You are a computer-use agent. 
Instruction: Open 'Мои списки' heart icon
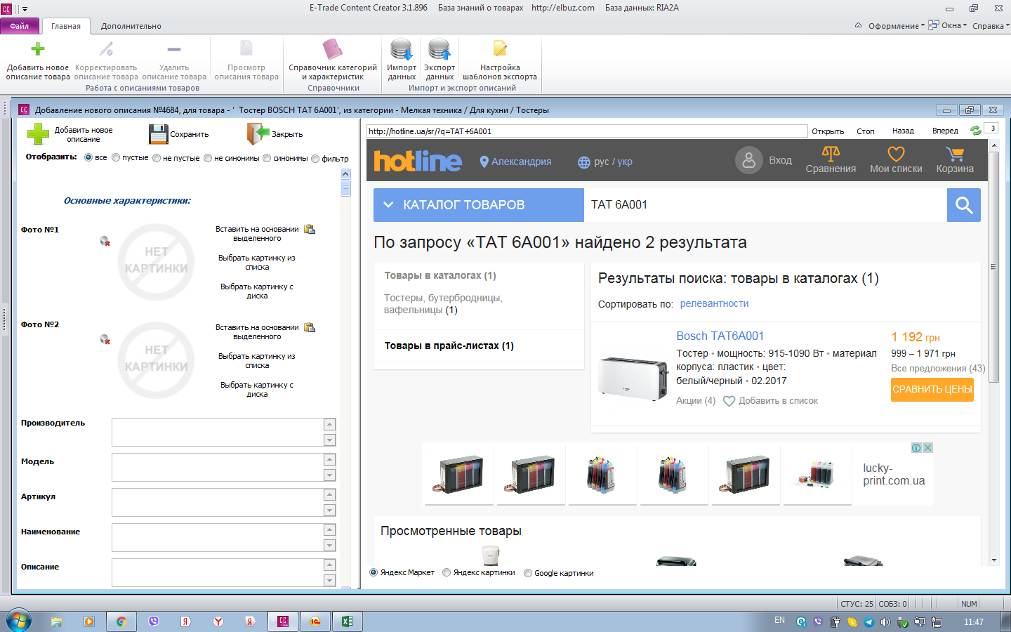(x=896, y=154)
